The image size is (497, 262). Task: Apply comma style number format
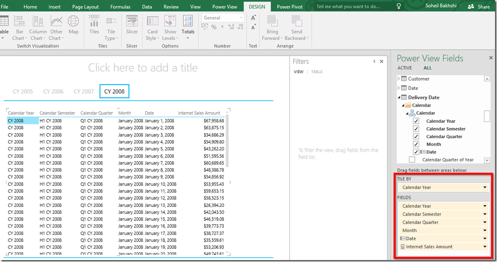(x=222, y=27)
